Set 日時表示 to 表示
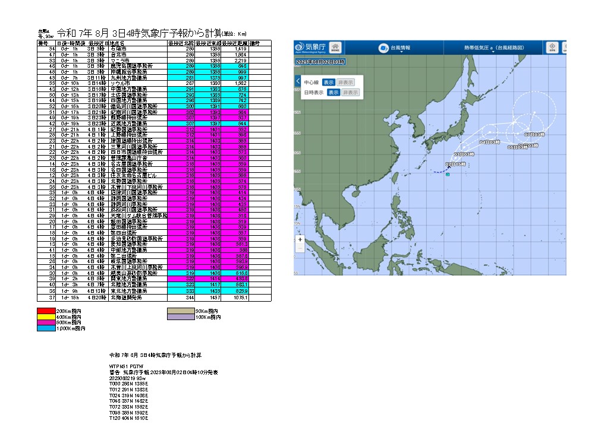Image resolution: width=601 pixels, height=446 pixels. 333,92
